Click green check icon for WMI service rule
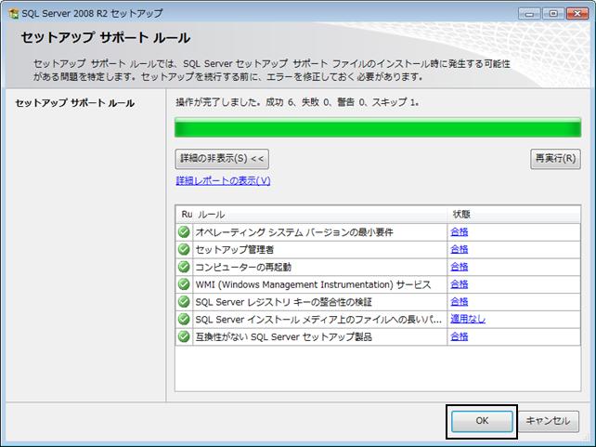Viewport: 596px width, 447px height. click(184, 284)
